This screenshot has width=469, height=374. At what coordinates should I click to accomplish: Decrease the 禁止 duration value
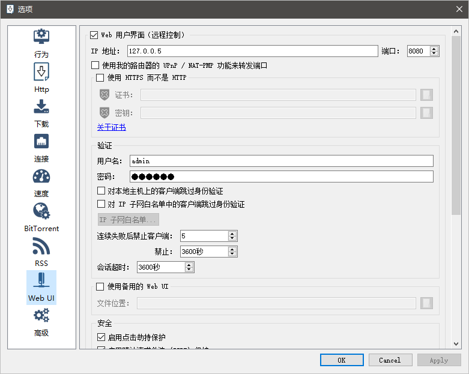coord(232,254)
